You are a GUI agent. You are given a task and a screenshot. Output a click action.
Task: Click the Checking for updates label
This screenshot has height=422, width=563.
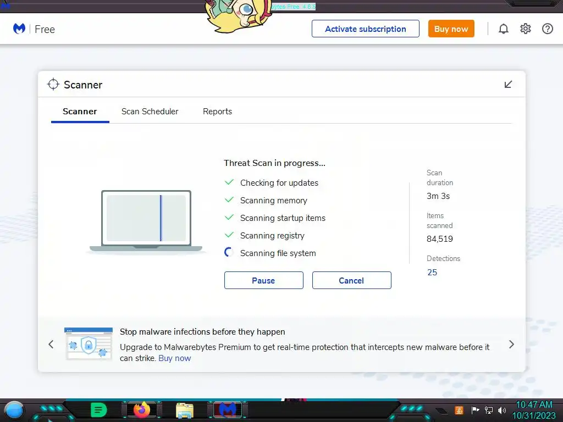coord(279,182)
